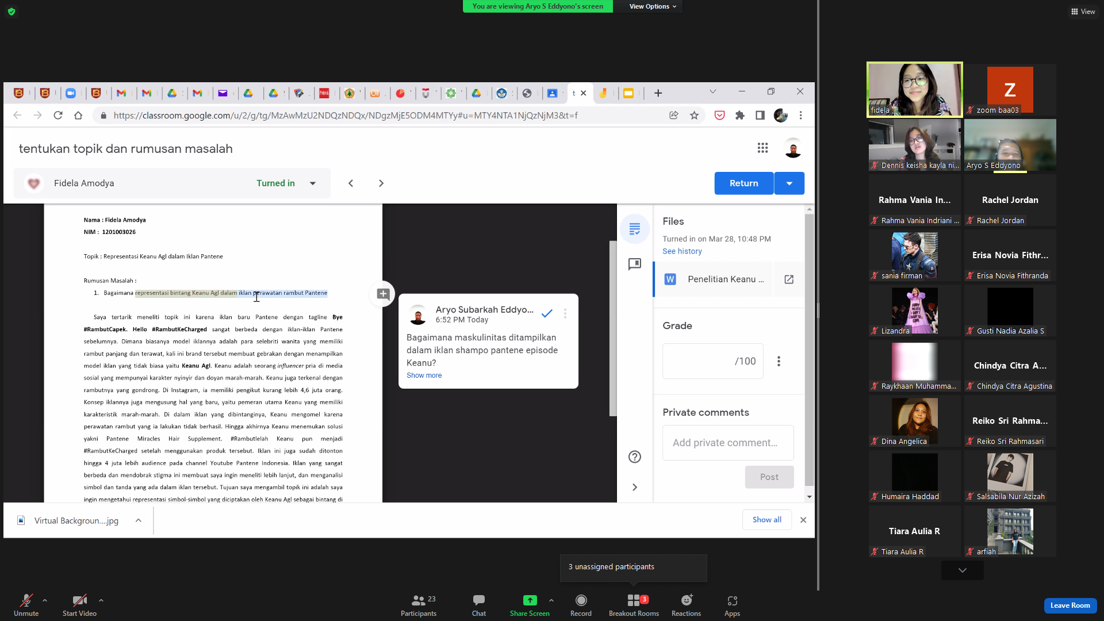Expand Zoom View Options menu

[653, 6]
